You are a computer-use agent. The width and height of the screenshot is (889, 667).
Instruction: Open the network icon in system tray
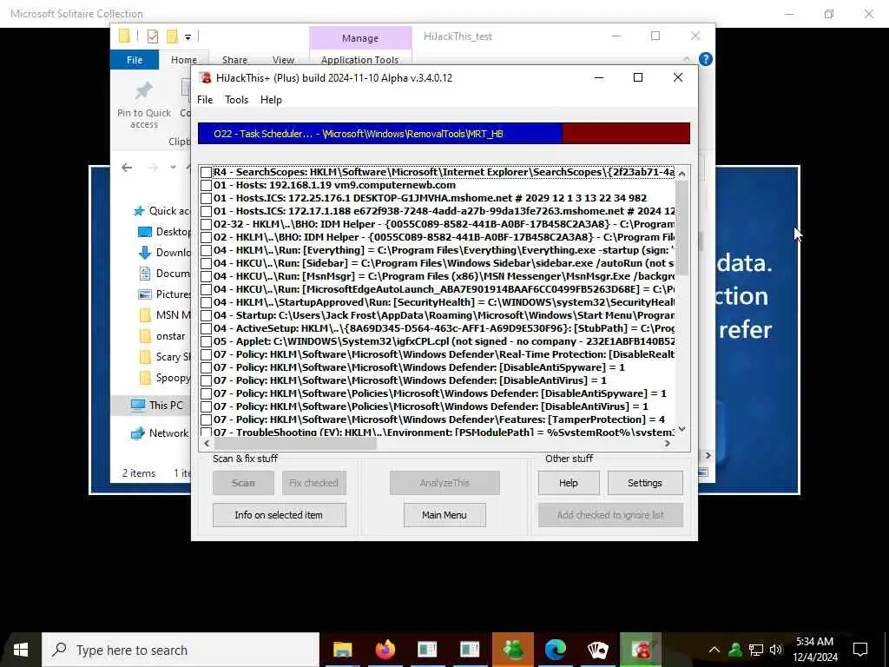[x=756, y=650]
